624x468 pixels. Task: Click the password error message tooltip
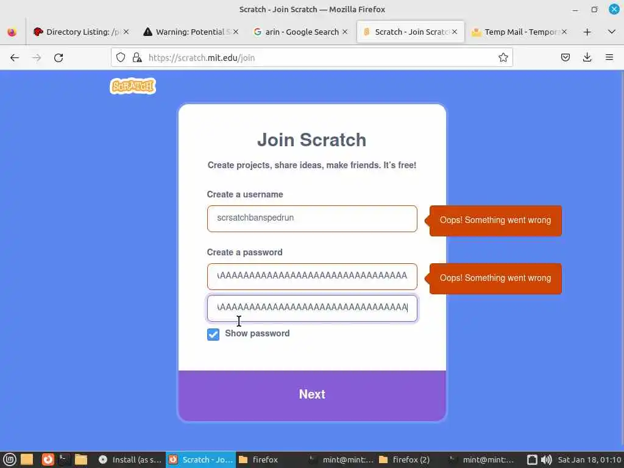point(495,278)
